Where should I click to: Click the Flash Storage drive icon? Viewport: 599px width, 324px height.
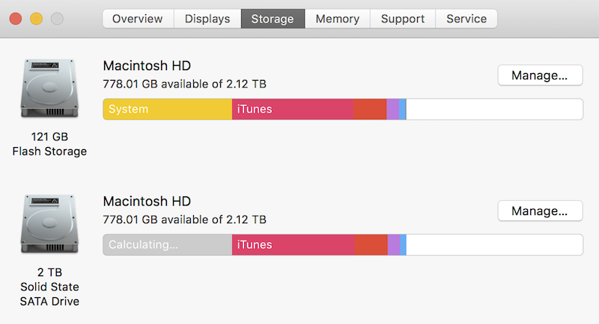tap(49, 88)
